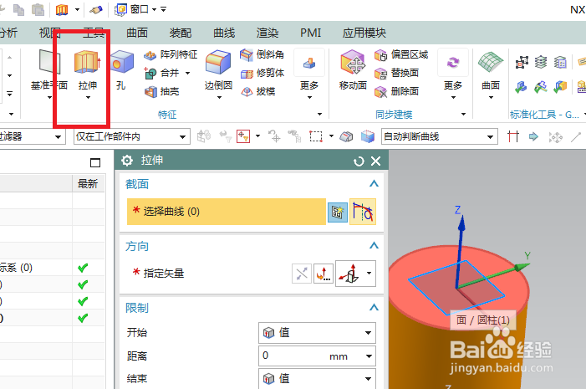Screen dimensions: 586x389
Task: Expand the inferred vector type dropdown
Action: [369, 273]
